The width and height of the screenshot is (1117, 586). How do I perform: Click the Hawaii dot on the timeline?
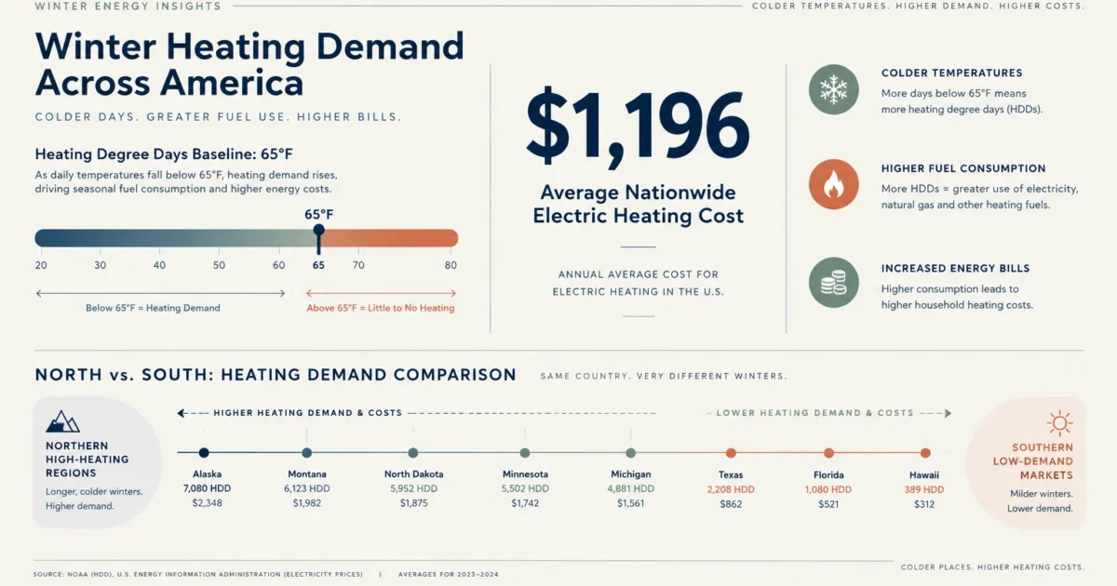[x=924, y=453]
